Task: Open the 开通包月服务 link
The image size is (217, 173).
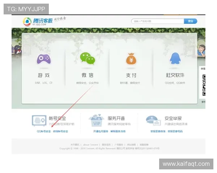Action: point(101,131)
